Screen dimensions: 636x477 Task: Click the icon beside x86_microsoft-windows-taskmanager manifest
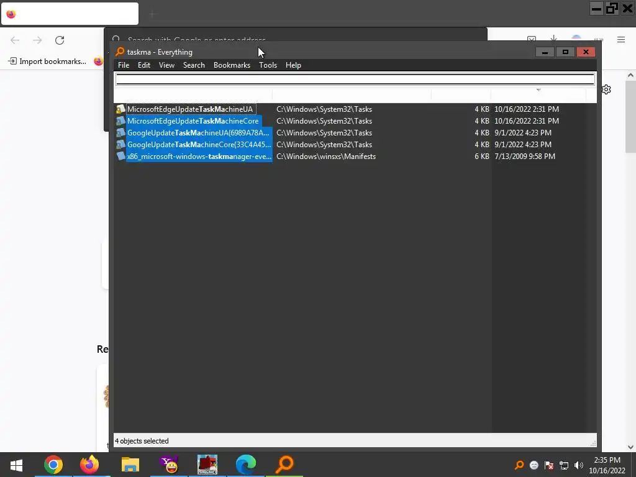click(x=120, y=156)
